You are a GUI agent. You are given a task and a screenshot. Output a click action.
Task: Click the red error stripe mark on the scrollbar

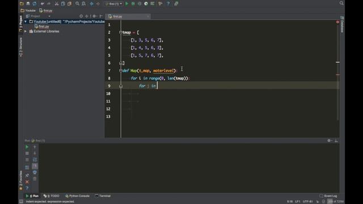coord(338,75)
